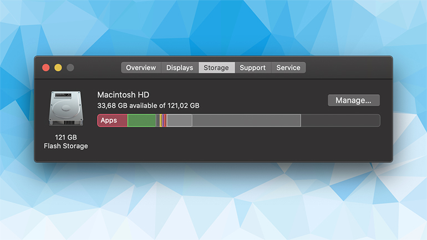Click the '121 GB' label below the drive
The image size is (427, 240).
coord(66,137)
